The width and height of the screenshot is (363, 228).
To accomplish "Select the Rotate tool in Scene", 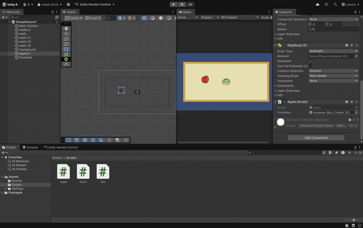I will [x=66, y=39].
